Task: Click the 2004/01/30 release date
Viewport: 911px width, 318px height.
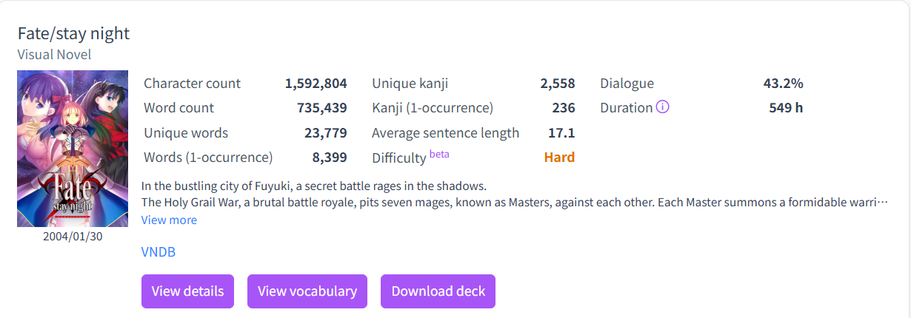Action: click(x=73, y=236)
